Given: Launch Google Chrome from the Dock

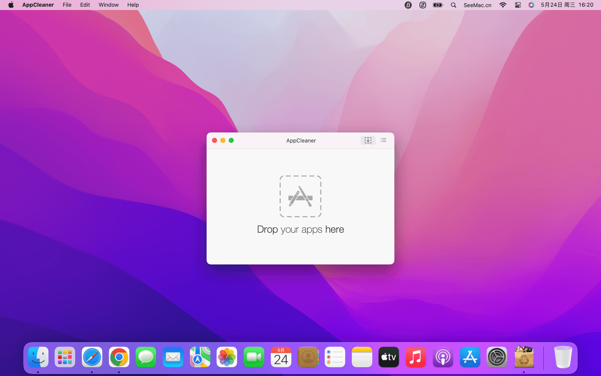Looking at the screenshot, I should tap(119, 357).
